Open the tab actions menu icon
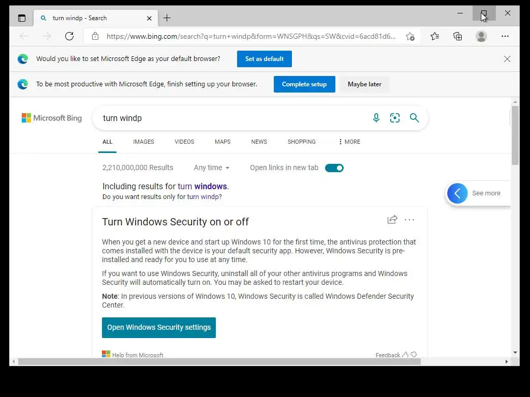 pos(22,18)
